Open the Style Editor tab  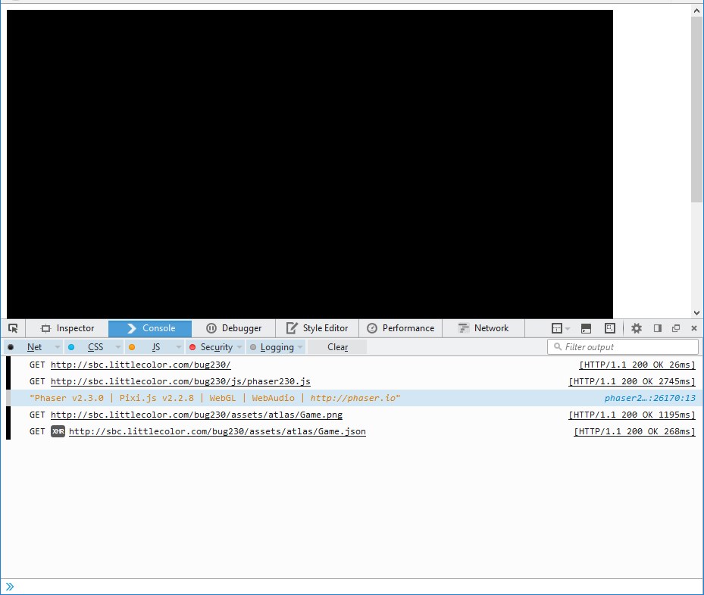tap(317, 328)
